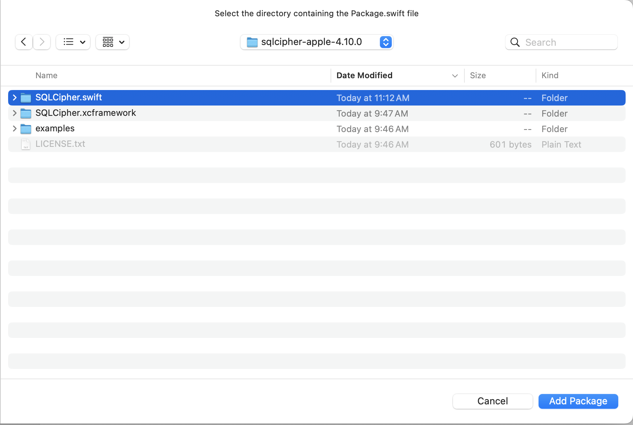Select the SQLCipher.swift row name
Viewport: 633px width, 425px height.
pyautogui.click(x=69, y=97)
